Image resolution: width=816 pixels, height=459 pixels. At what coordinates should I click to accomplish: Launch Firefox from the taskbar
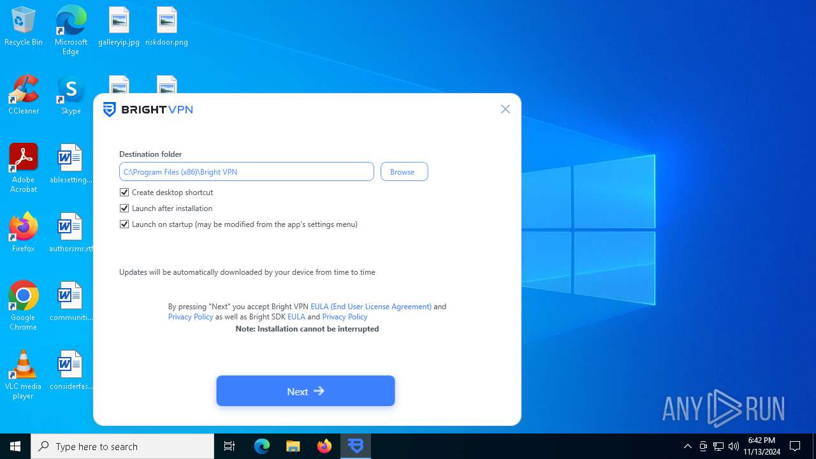coord(324,446)
